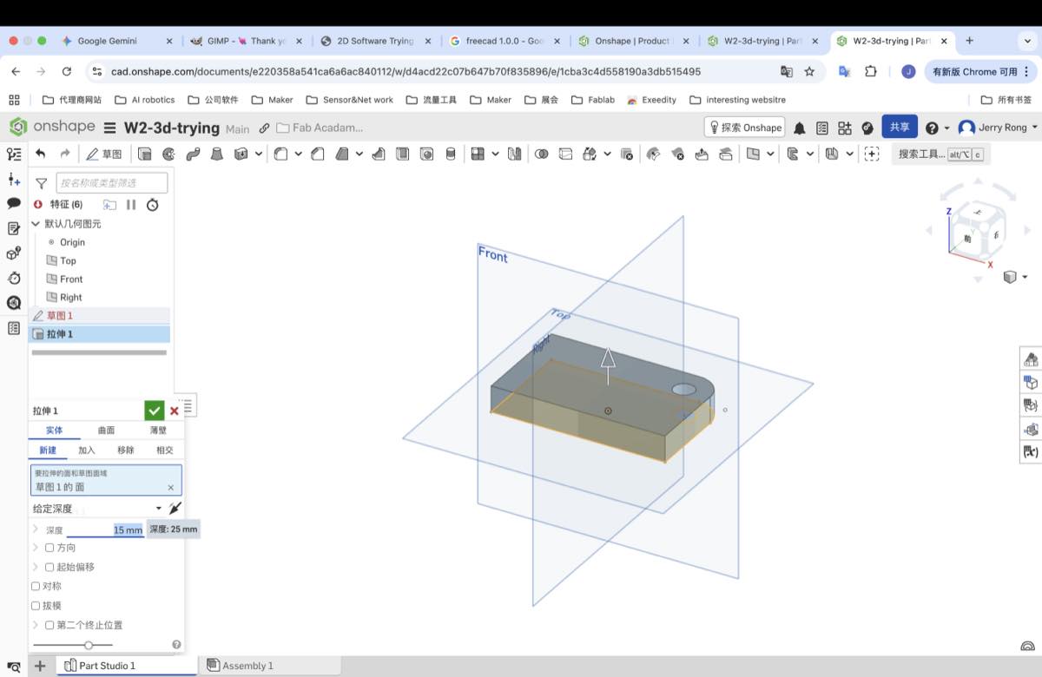
Task: Accept the extrude with green checkmark
Action: (x=154, y=411)
